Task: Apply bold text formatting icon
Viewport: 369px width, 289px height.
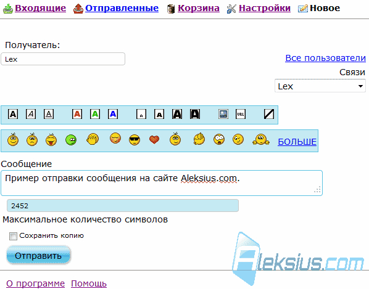Action: [x=13, y=114]
